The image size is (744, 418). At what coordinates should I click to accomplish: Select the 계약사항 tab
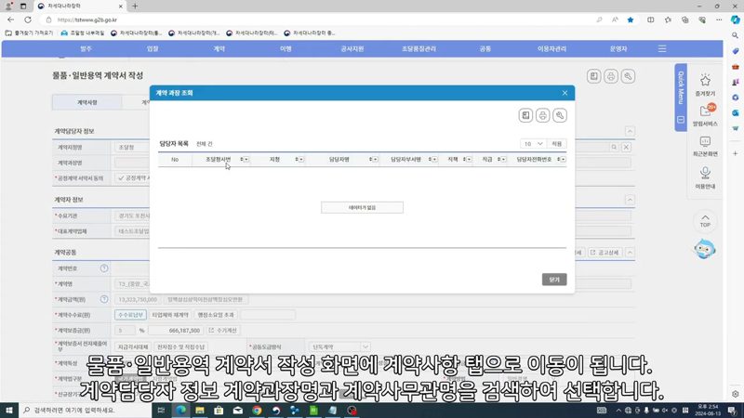tap(86, 102)
